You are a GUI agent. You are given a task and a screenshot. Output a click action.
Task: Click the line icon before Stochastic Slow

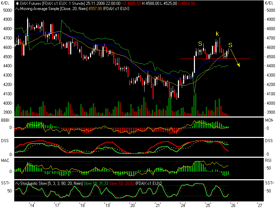[17, 183]
